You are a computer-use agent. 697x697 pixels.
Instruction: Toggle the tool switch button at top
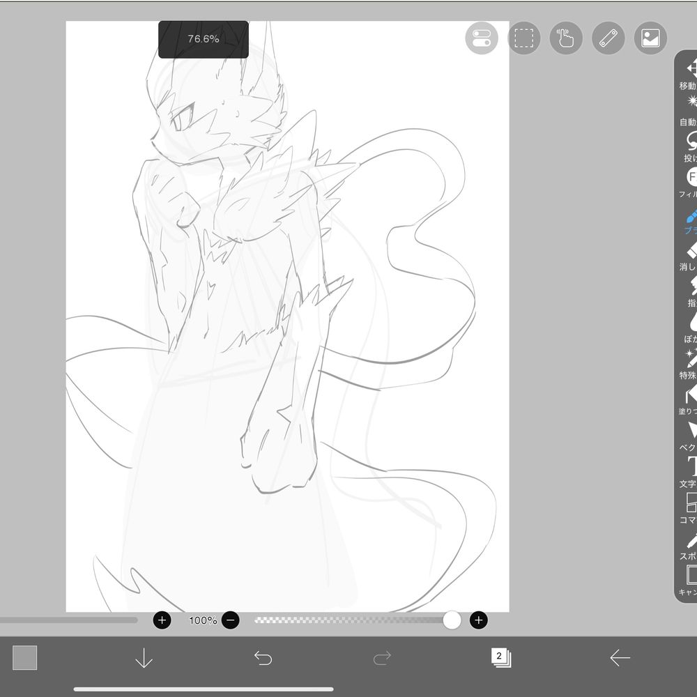coord(482,38)
